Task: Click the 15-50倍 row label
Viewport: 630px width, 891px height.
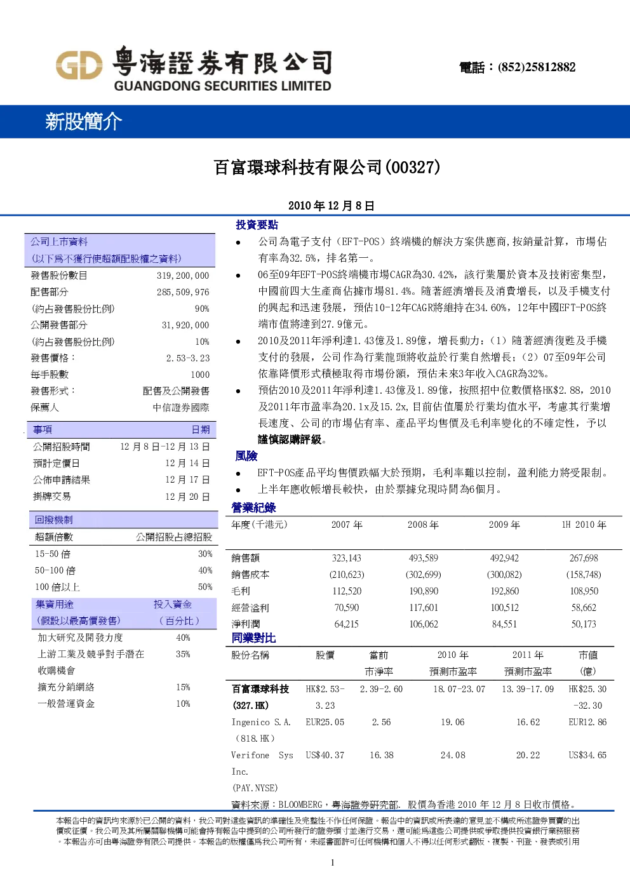Action: click(53, 554)
